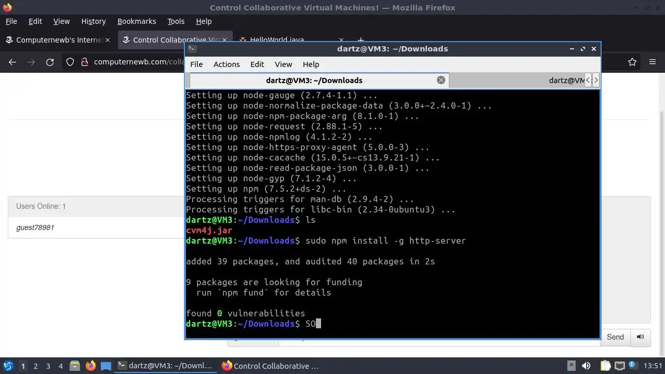
Task: Bookmark this page with the star icon
Action: (632, 62)
